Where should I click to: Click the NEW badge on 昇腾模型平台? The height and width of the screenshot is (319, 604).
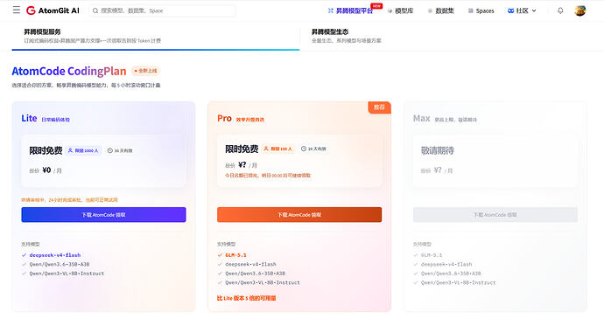[376, 6]
